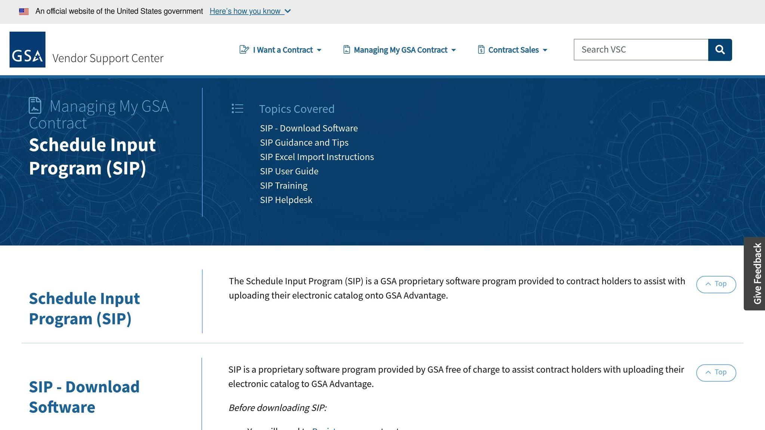The height and width of the screenshot is (430, 765).
Task: Click the Before downloading SIP text
Action: pos(278,408)
